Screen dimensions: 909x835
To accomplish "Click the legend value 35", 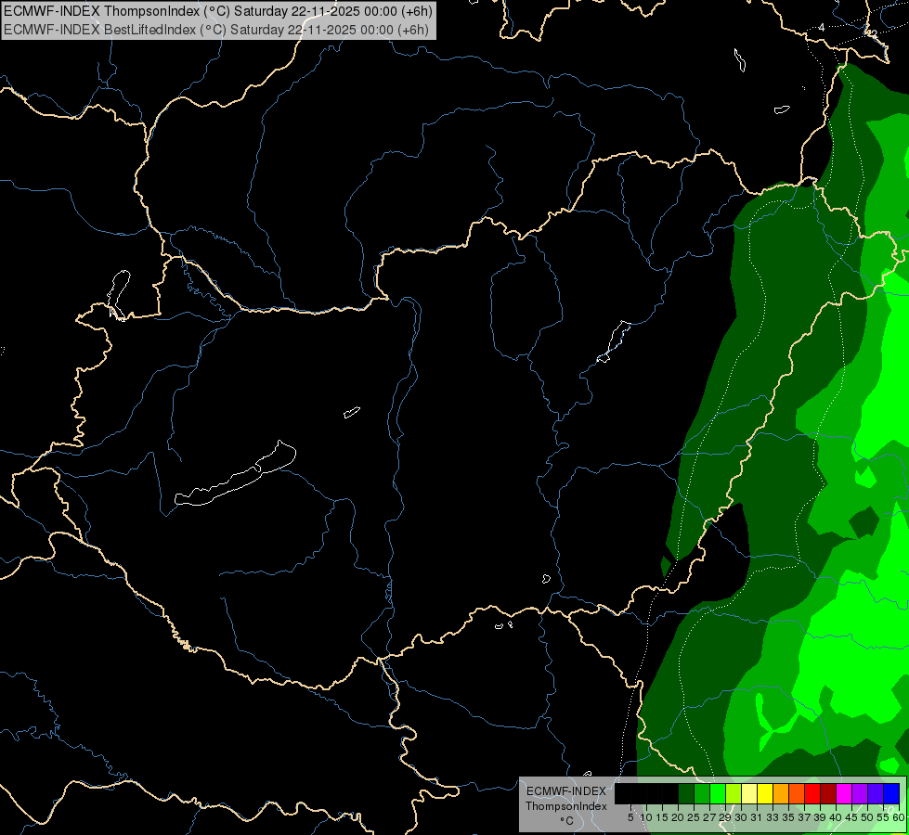I will 788,817.
